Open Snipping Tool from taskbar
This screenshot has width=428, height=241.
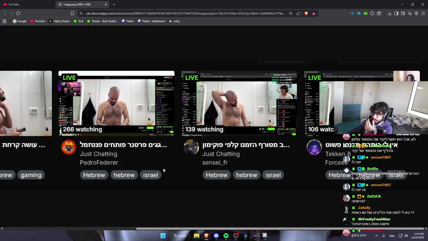tap(265, 236)
